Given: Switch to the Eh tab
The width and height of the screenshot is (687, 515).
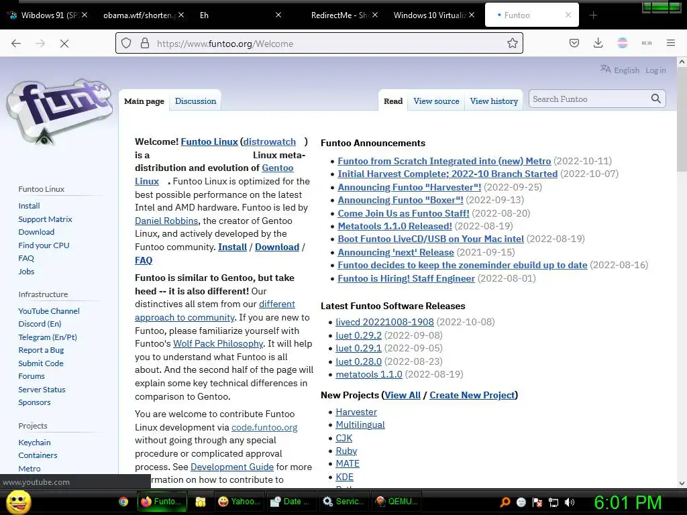Looking at the screenshot, I should point(240,15).
